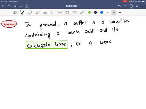This screenshot has height=109, width=146.
Task: Select the medium stroke width
Action: pos(114,12)
